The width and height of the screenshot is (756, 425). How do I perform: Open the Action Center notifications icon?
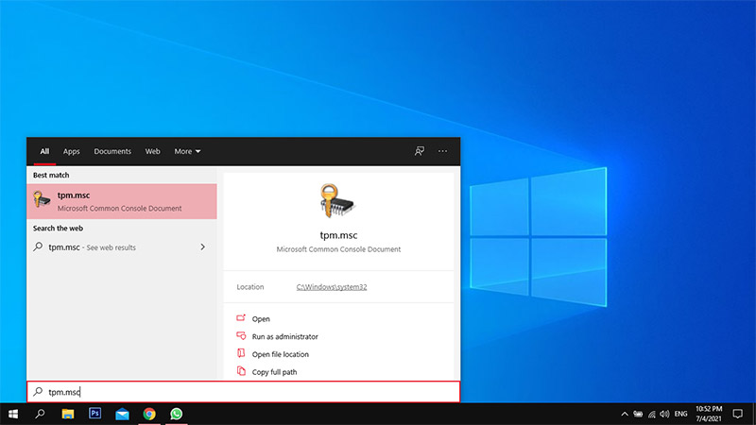[738, 414]
